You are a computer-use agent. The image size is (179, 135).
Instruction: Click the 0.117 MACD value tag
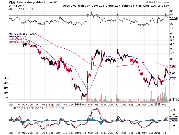173,117
